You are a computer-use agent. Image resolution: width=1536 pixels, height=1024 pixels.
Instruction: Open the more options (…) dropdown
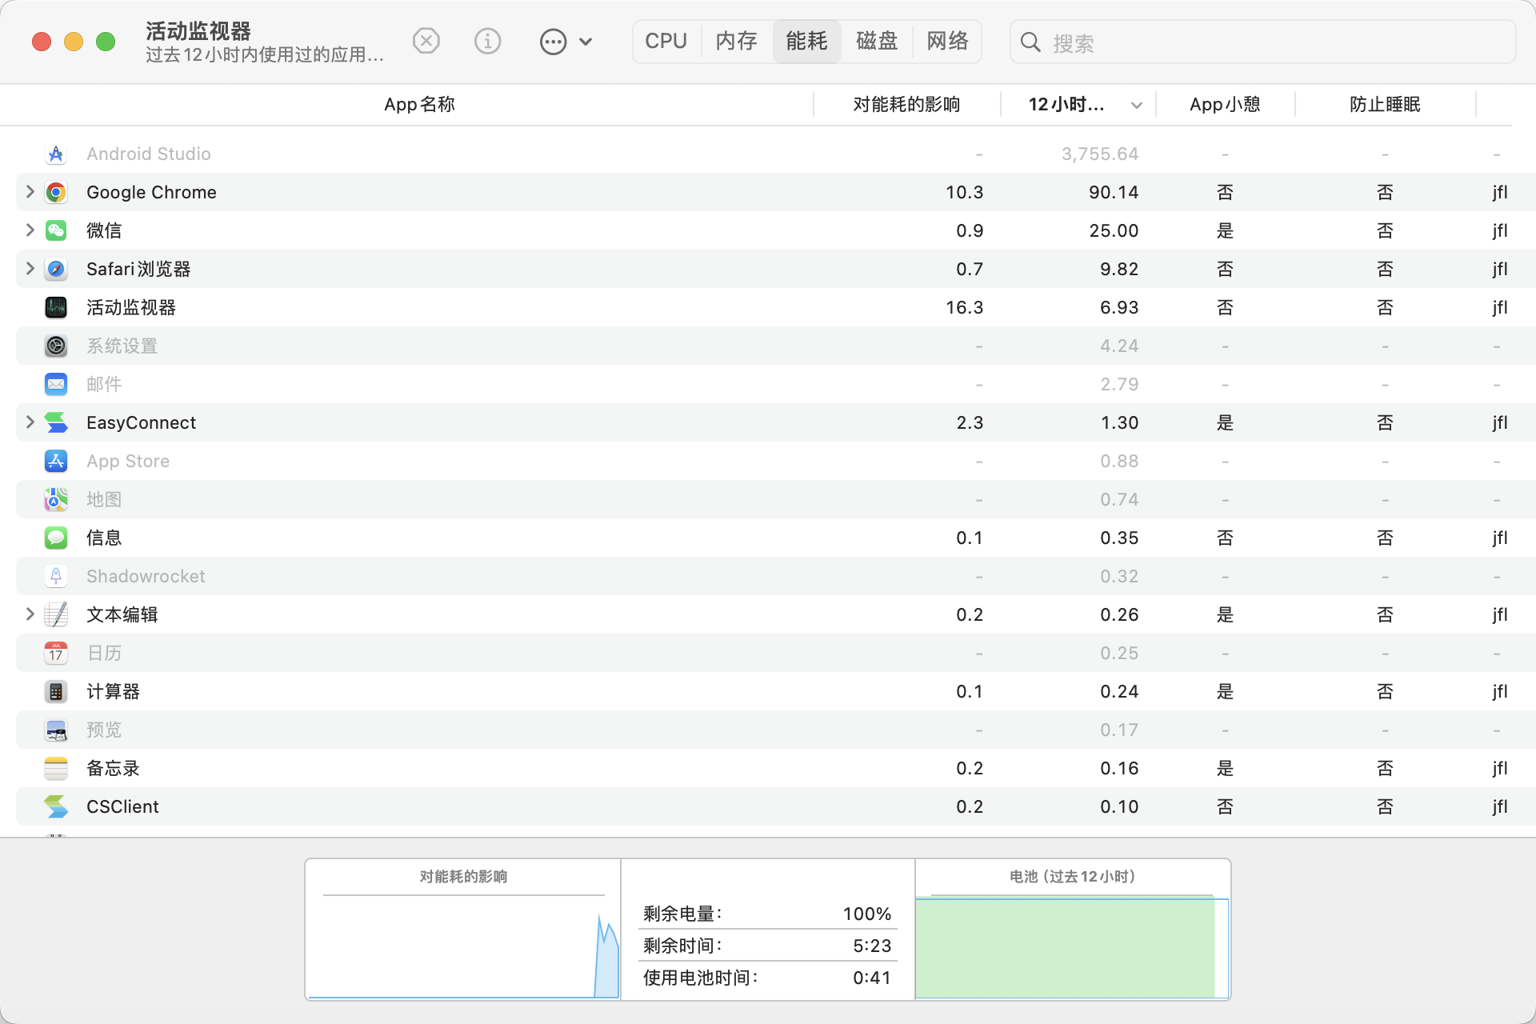(x=566, y=41)
